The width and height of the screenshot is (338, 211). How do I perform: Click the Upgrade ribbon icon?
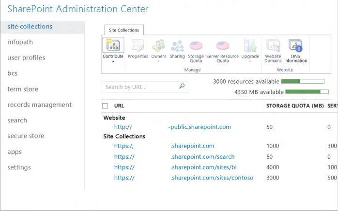click(250, 46)
